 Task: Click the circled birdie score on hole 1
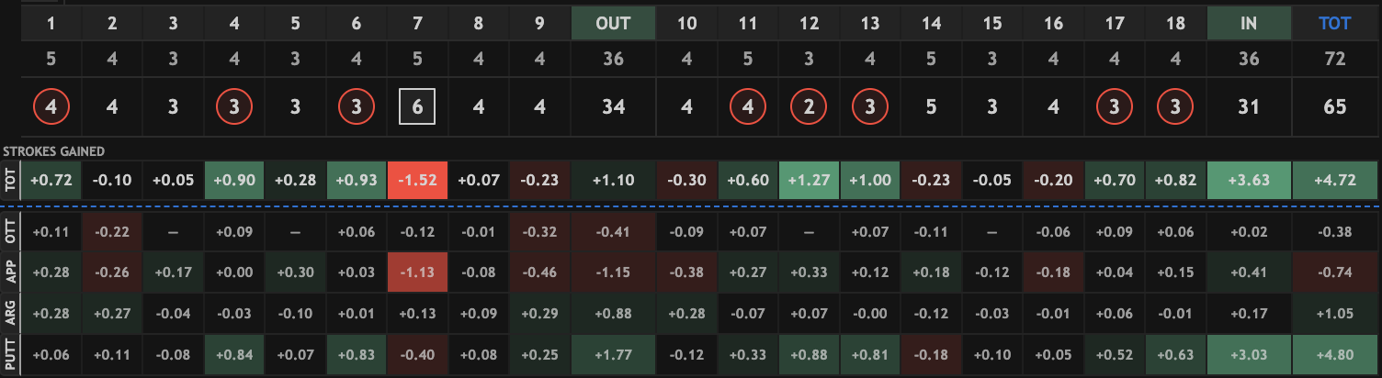click(51, 107)
